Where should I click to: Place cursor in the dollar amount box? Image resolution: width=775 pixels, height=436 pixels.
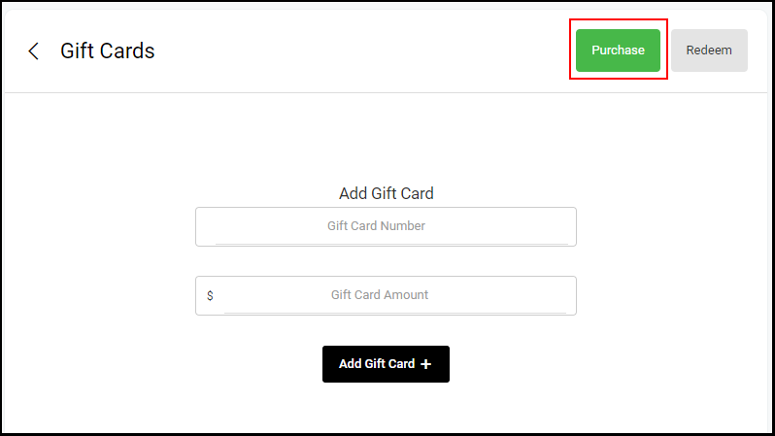(x=386, y=295)
